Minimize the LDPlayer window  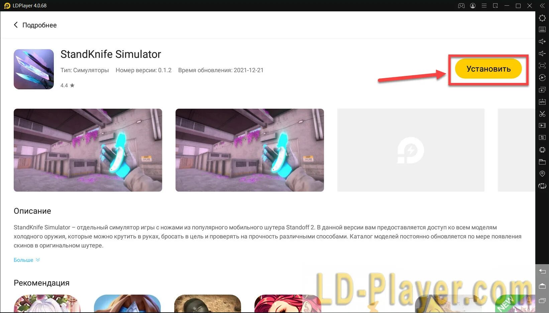click(x=507, y=6)
